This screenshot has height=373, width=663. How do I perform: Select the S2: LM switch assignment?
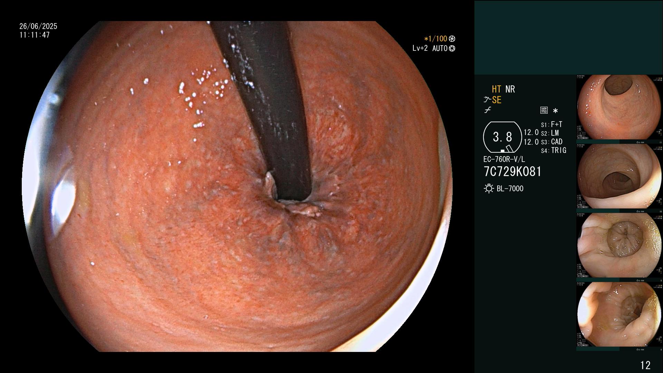[x=550, y=133]
